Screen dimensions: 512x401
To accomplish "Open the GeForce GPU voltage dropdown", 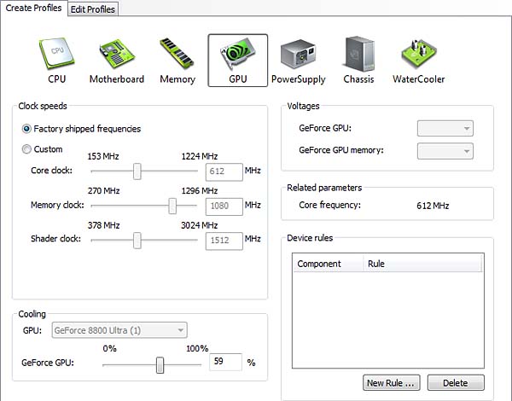I will click(x=445, y=128).
